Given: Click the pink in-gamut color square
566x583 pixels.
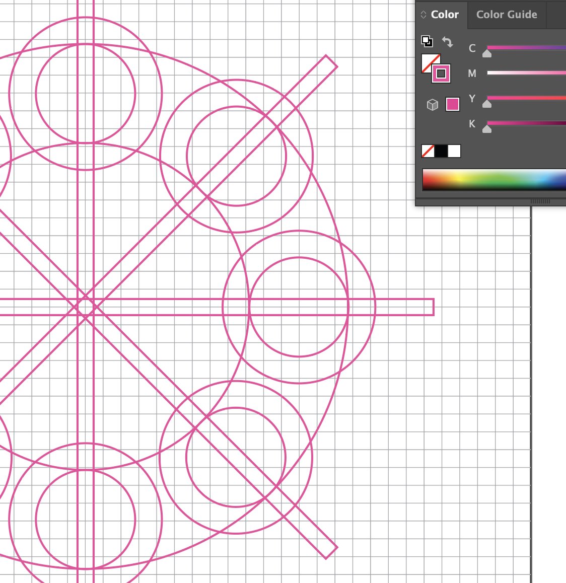Looking at the screenshot, I should (453, 105).
